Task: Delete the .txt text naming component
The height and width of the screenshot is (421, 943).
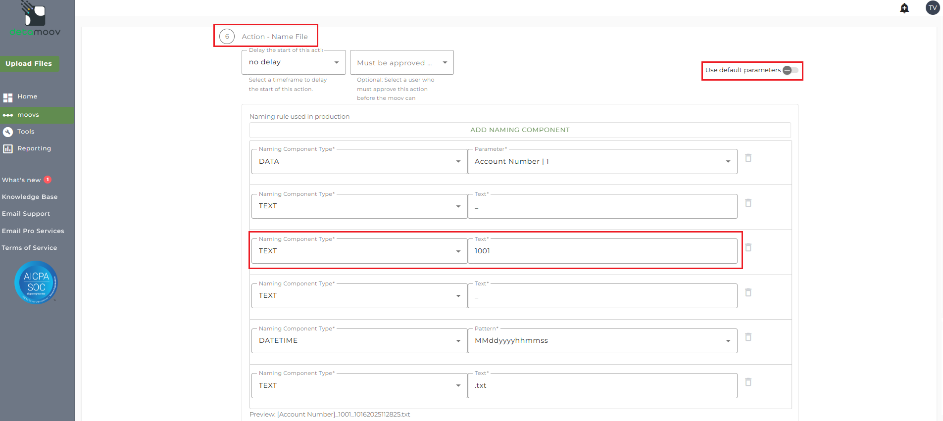Action: click(x=748, y=382)
